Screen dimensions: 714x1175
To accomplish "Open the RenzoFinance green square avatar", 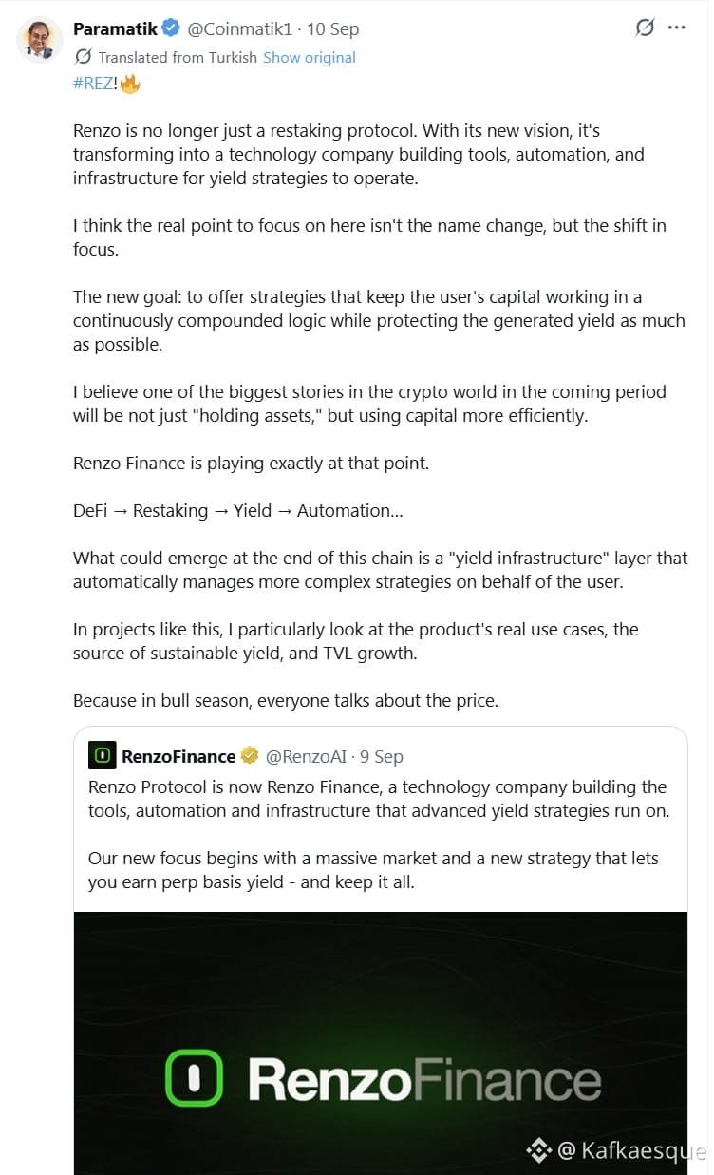I will click(102, 756).
